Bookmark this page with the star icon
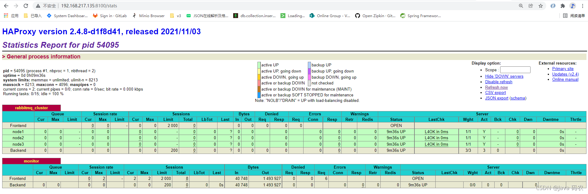The width and height of the screenshot is (588, 194). [541, 6]
